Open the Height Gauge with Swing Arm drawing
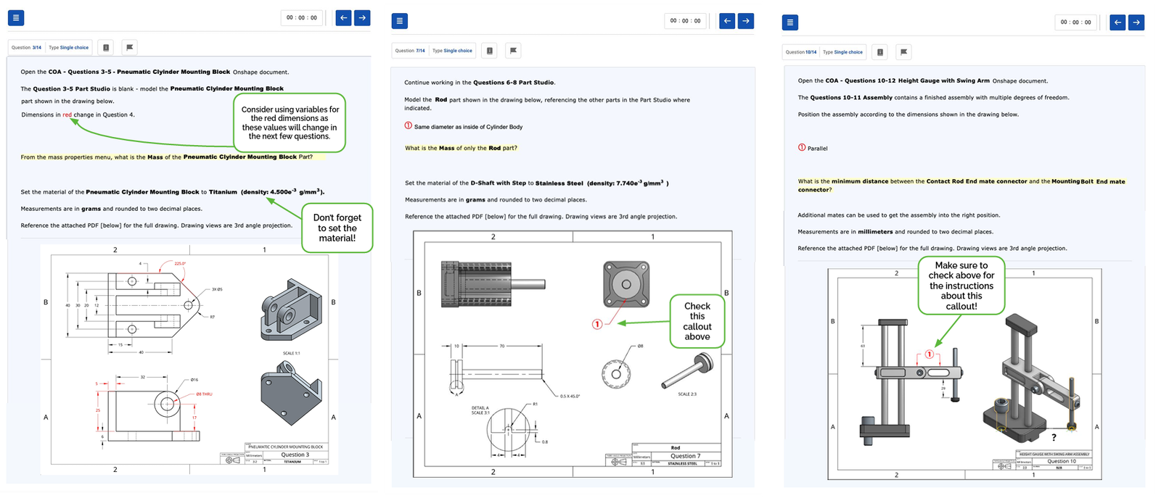This screenshot has width=1161, height=498. coord(964,374)
